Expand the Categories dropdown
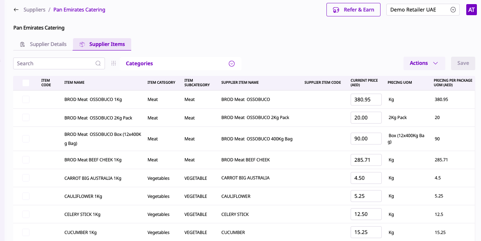481x241 pixels. [x=180, y=64]
